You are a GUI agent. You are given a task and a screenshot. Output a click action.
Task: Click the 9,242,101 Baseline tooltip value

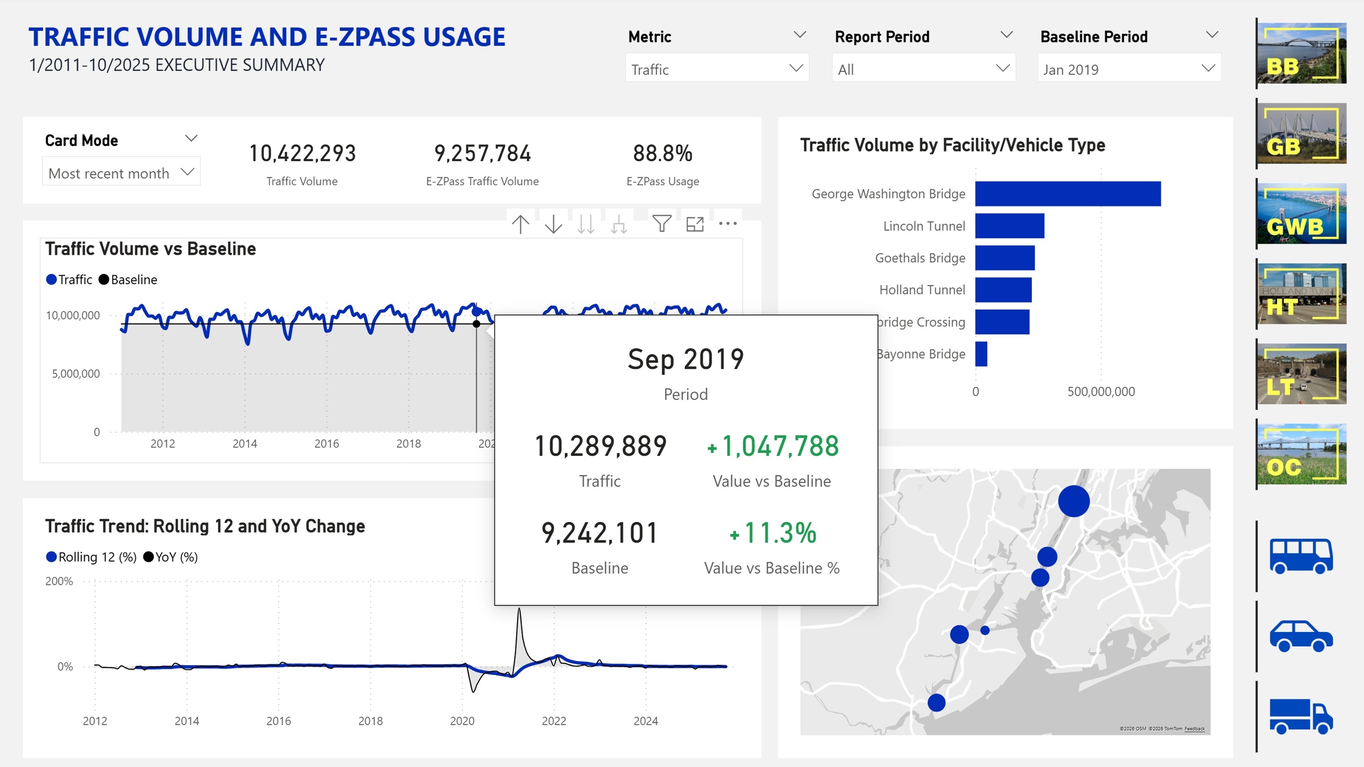tap(600, 532)
